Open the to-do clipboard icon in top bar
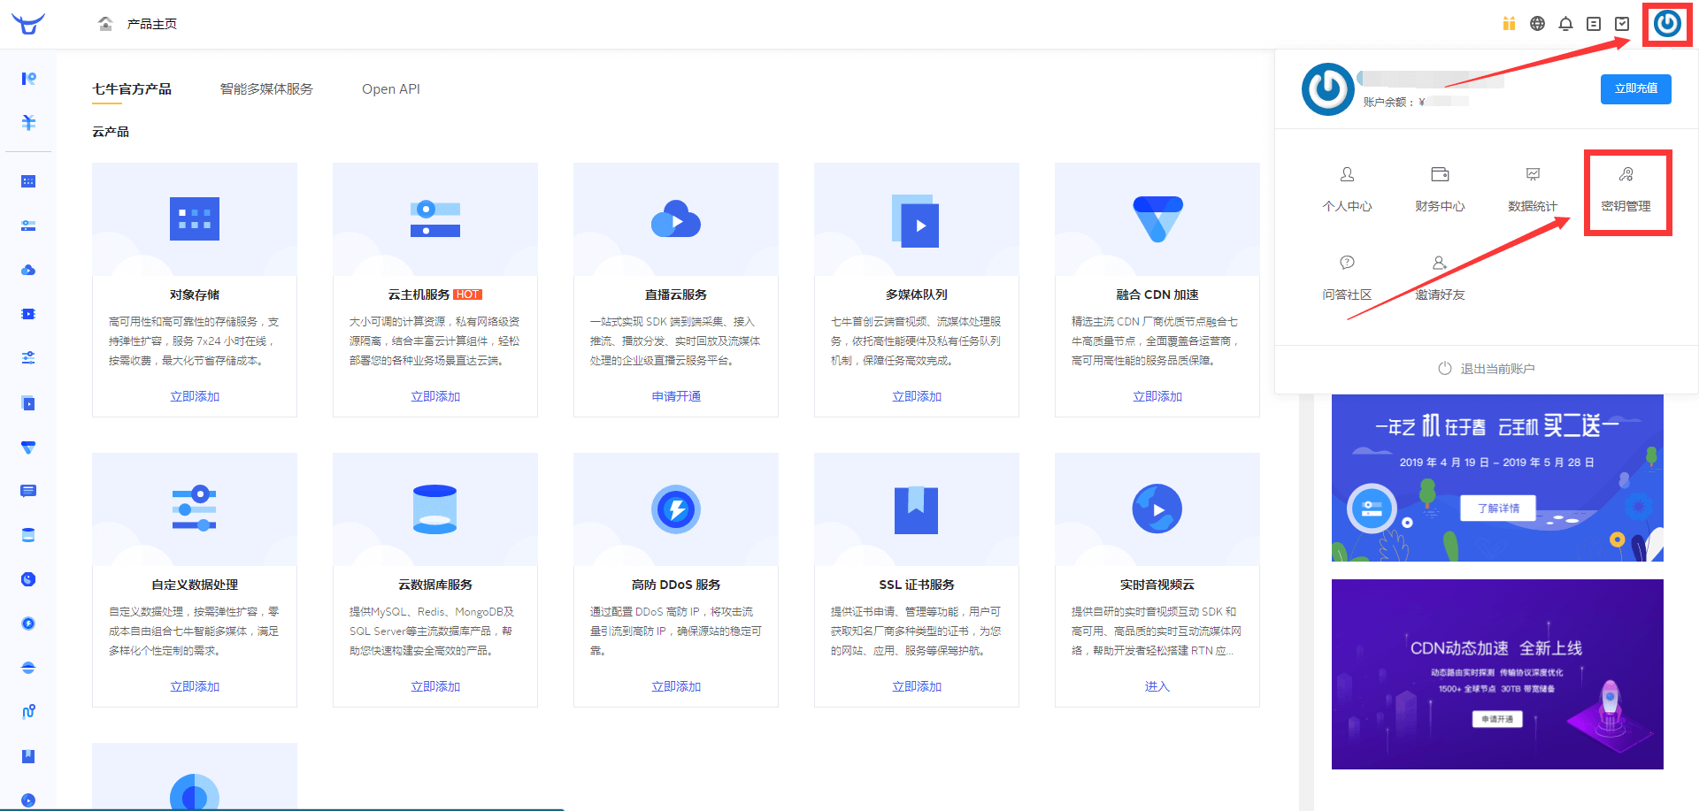This screenshot has height=811, width=1699. pyautogui.click(x=1622, y=24)
